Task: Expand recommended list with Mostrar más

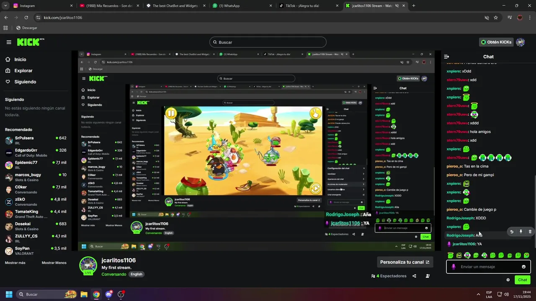Action: coord(15,263)
